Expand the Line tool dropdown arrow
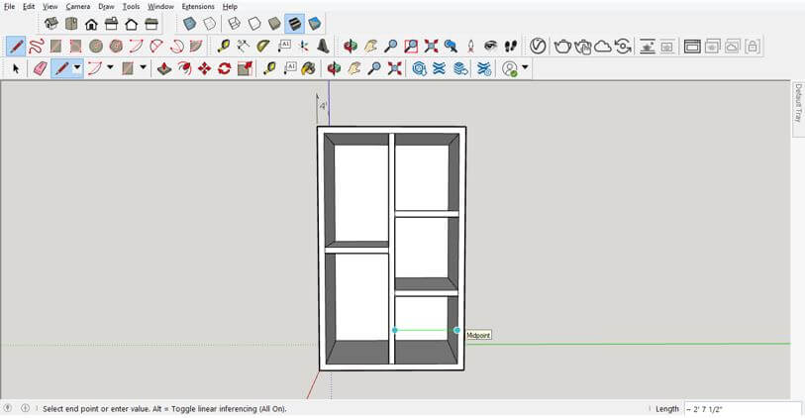The height and width of the screenshot is (418, 805). click(77, 67)
